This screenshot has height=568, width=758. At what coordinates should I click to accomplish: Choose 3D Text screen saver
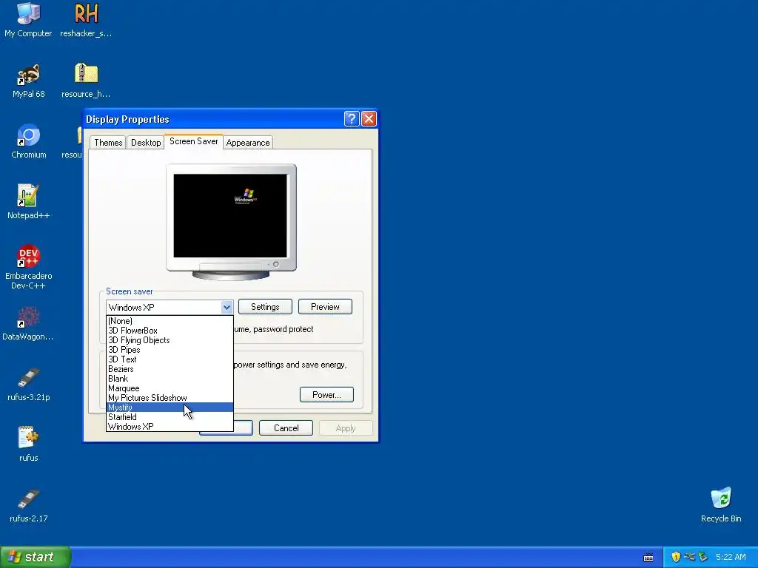pos(170,359)
